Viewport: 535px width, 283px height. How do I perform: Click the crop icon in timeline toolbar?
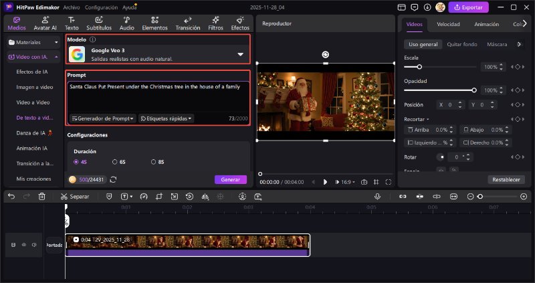(x=158, y=197)
